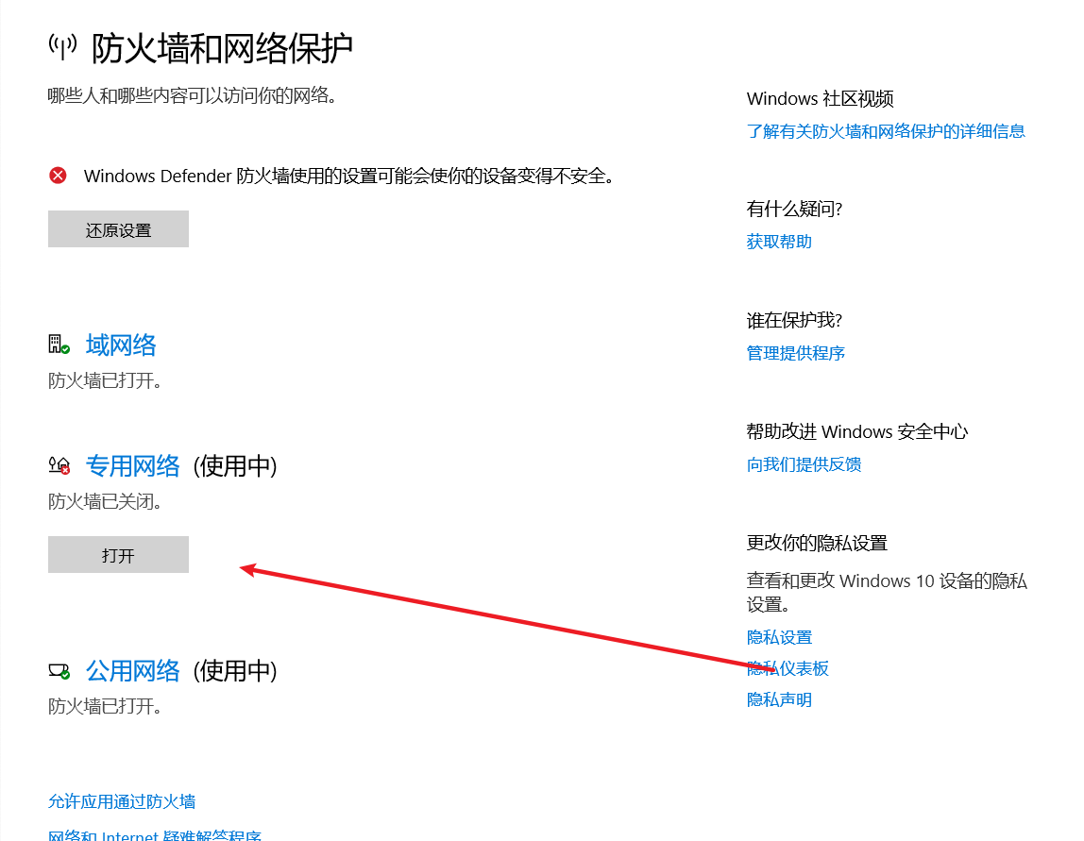Click the firewall antenna icon beside the title
The width and height of the screenshot is (1084, 841).
pos(63,47)
